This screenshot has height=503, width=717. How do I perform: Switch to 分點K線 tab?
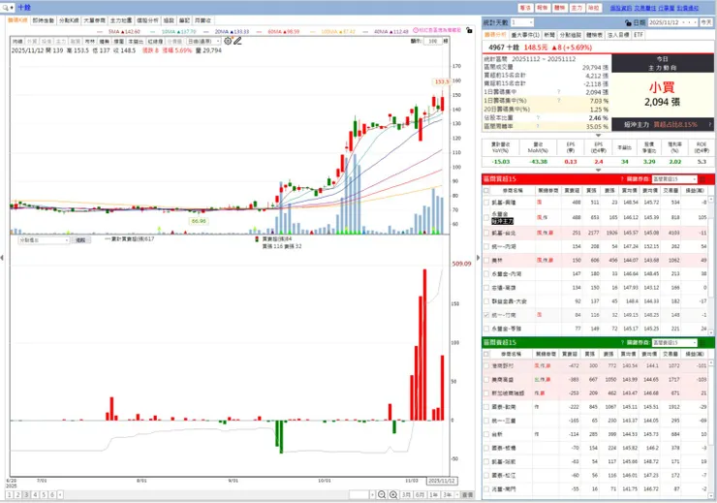[69, 20]
